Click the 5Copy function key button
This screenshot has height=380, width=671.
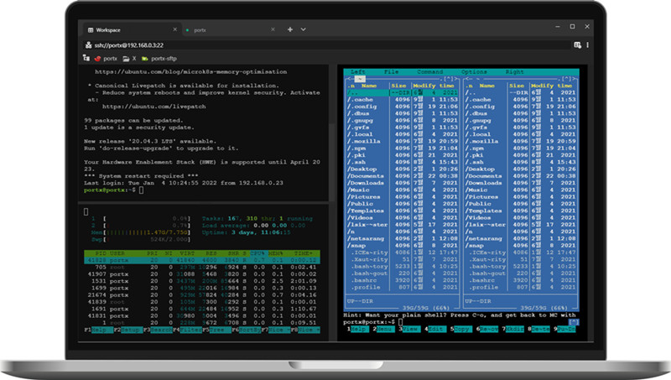pos(462,331)
